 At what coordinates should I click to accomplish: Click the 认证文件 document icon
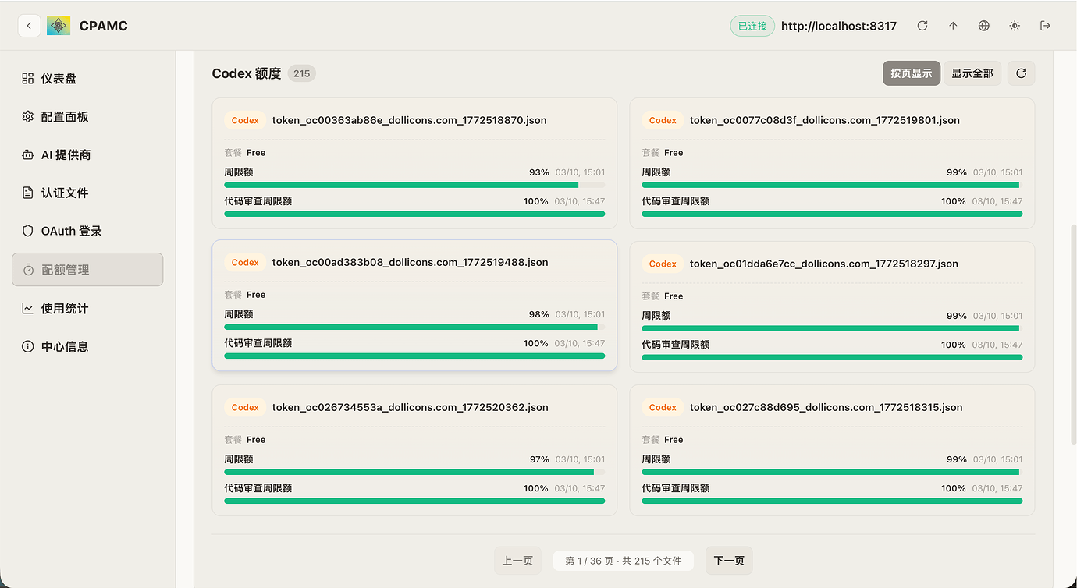pos(28,193)
